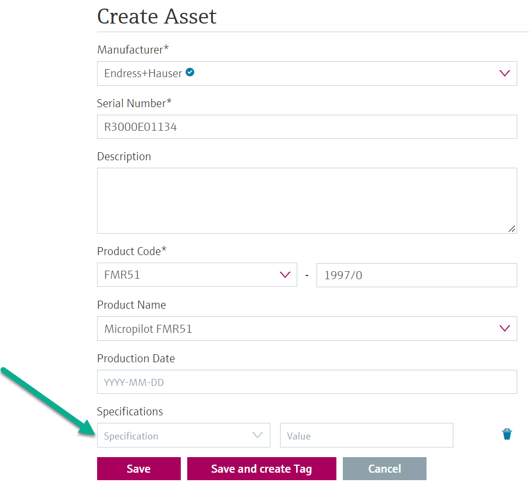This screenshot has height=485, width=529.
Task: Expand the Product Code chevron
Action: click(285, 275)
